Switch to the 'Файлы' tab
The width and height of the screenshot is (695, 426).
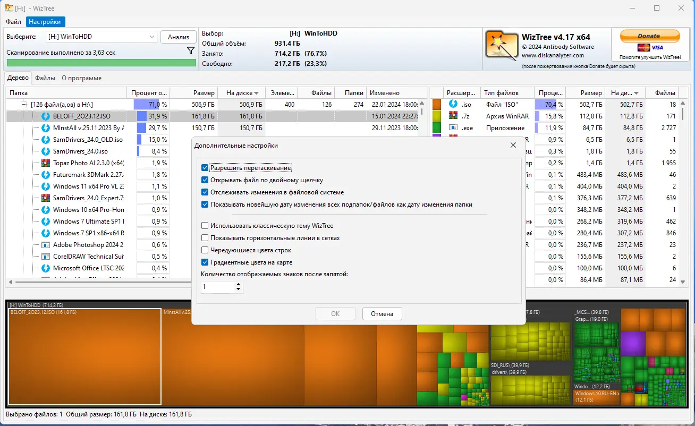pos(45,78)
